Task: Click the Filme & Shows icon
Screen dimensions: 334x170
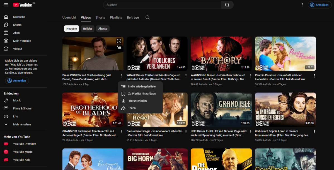Action: click(x=6, y=108)
